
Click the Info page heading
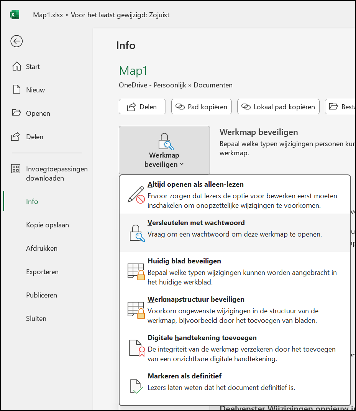tap(126, 45)
